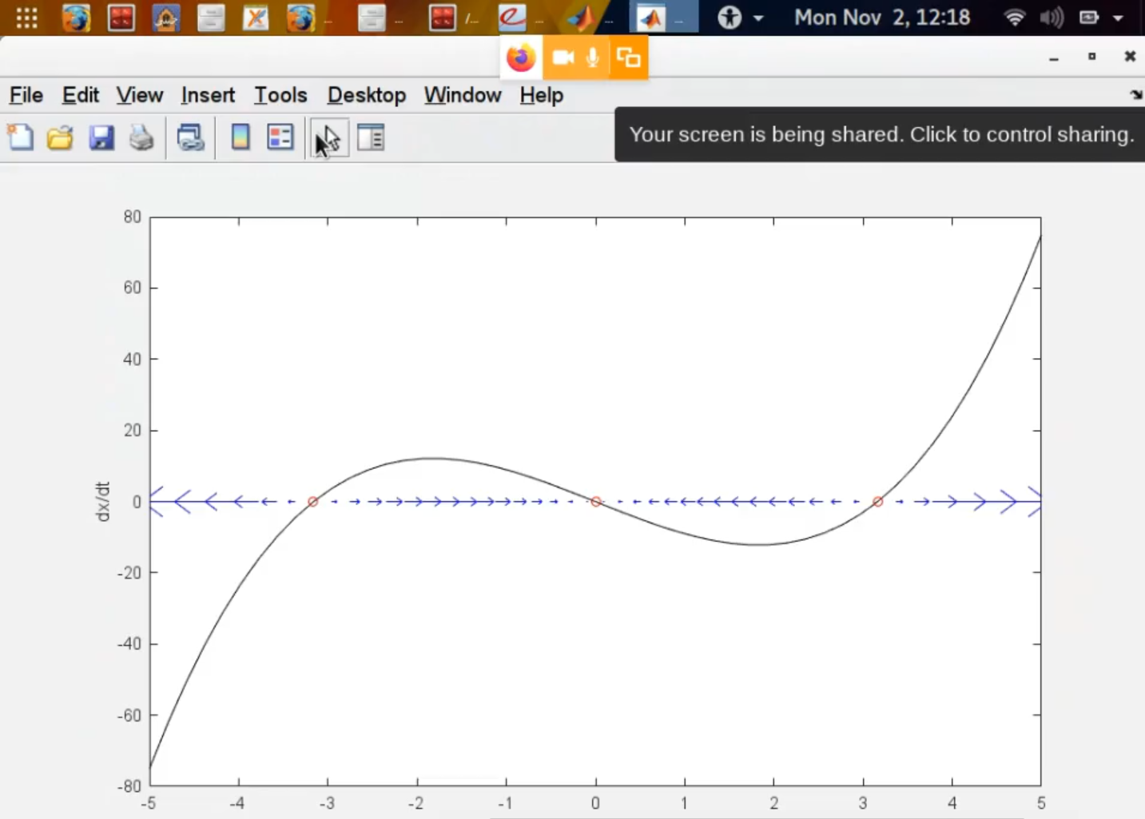The width and height of the screenshot is (1145, 819).
Task: Open the clock showing Mon Nov 2
Action: [x=882, y=18]
